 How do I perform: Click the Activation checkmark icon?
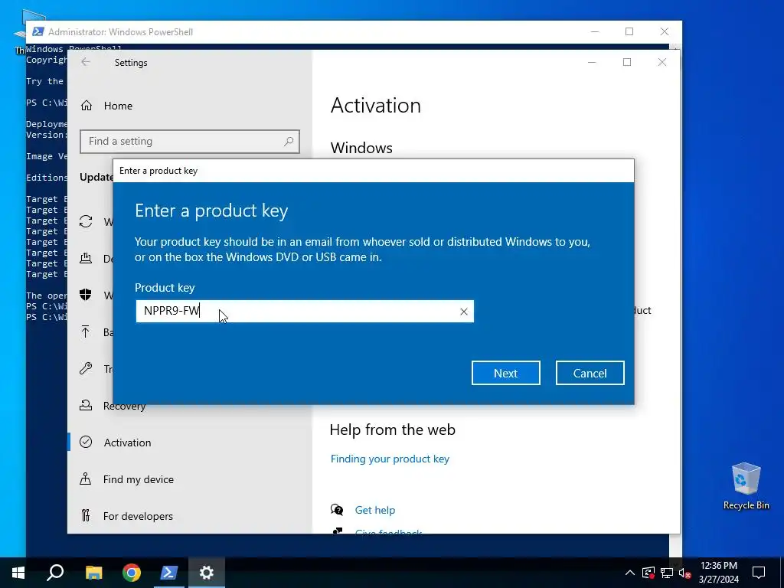(86, 442)
